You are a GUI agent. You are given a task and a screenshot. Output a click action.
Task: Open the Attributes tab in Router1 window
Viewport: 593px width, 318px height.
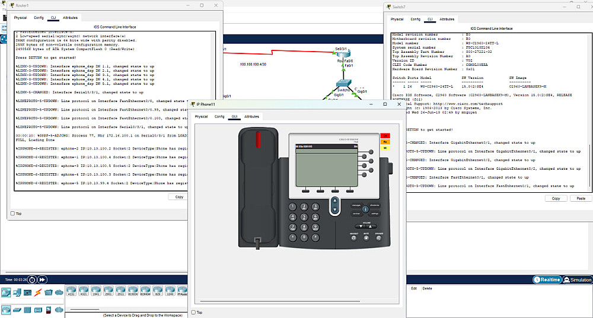pos(71,17)
